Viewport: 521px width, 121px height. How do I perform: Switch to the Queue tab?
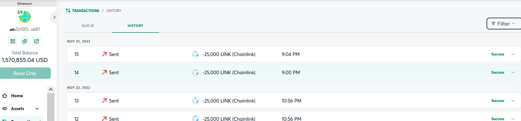[88, 26]
